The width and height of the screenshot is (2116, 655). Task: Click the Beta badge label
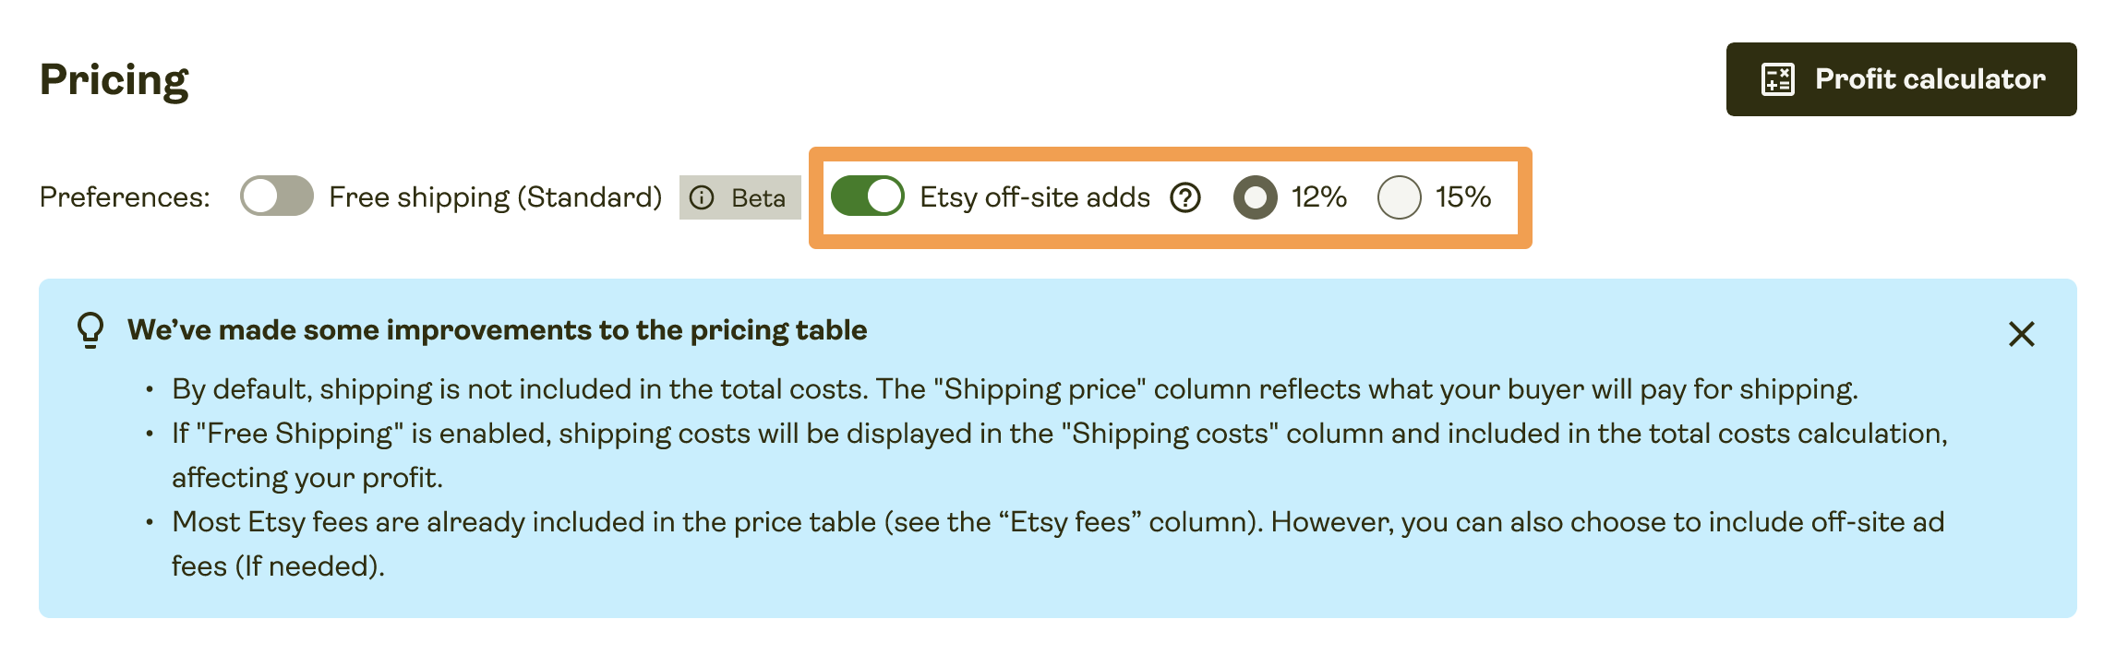[758, 197]
